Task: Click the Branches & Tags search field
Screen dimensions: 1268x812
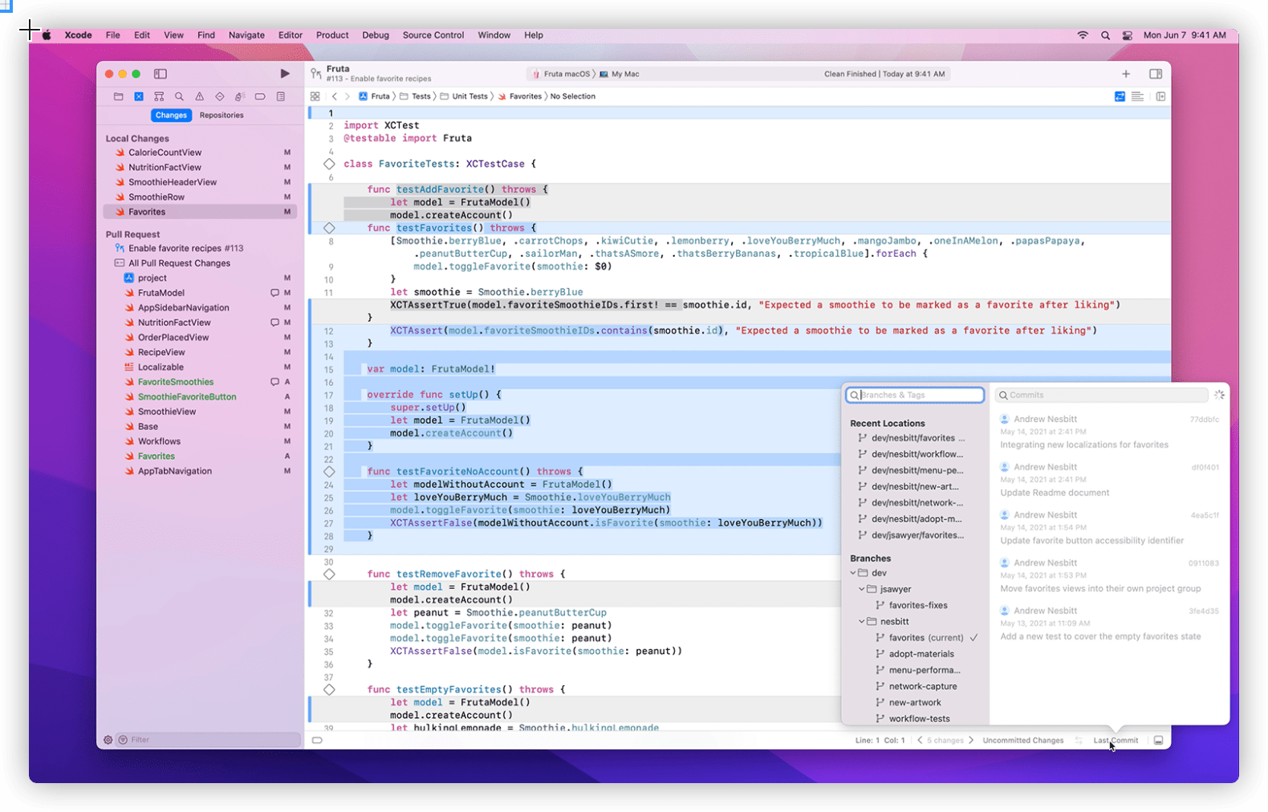Action: coord(915,395)
